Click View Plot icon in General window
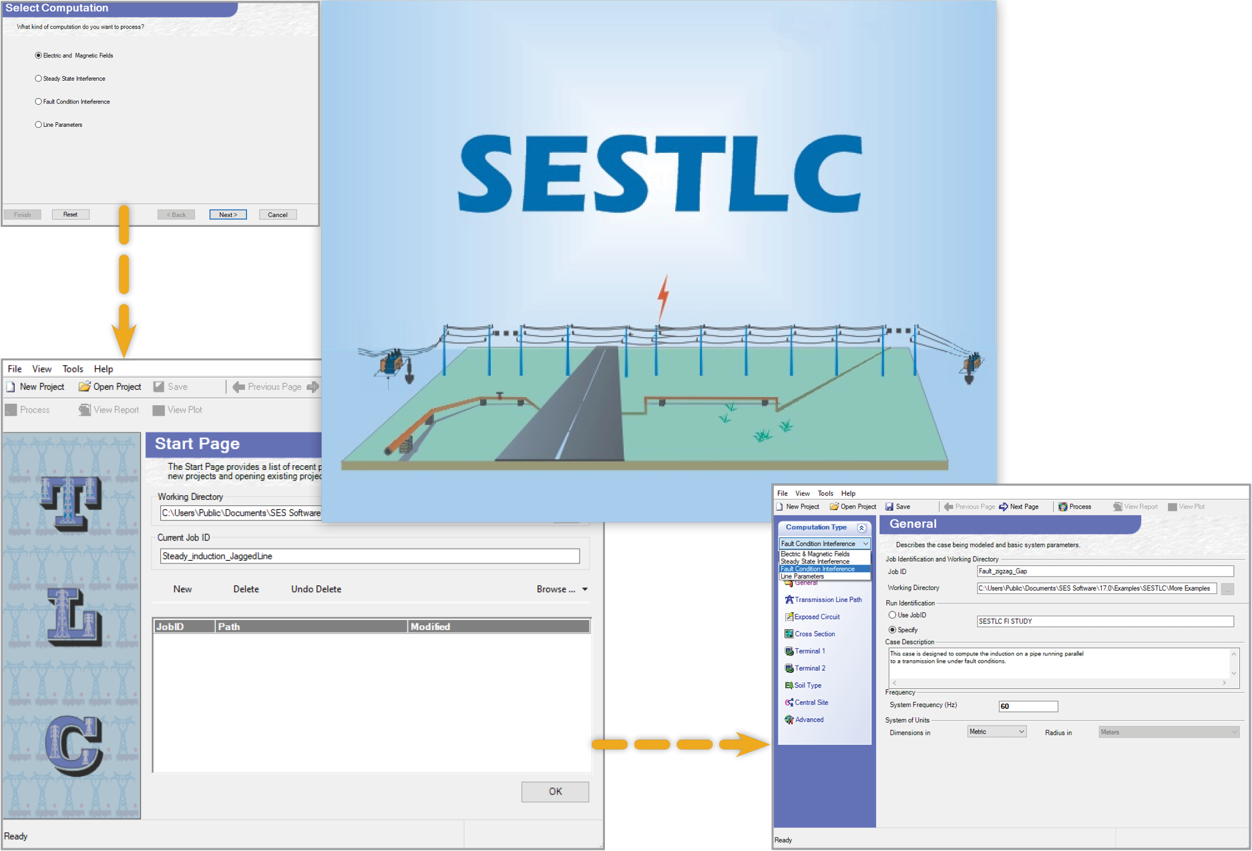Image resolution: width=1252 pixels, height=851 pixels. pyautogui.click(x=1173, y=507)
